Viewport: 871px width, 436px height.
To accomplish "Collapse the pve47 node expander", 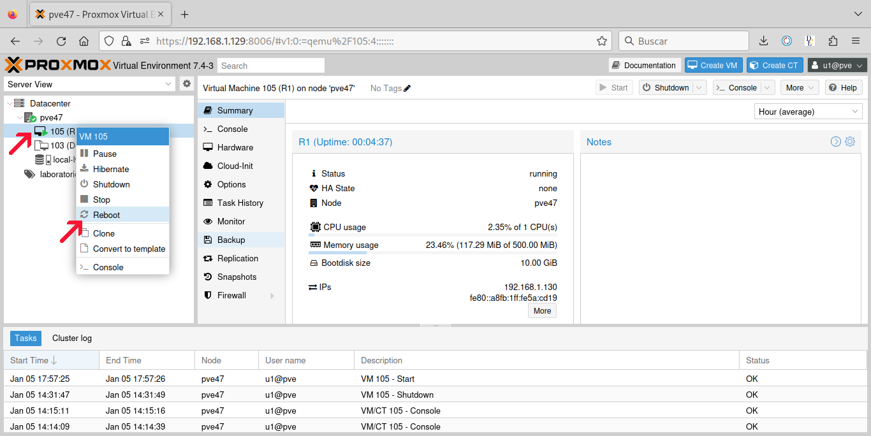I will coord(20,117).
